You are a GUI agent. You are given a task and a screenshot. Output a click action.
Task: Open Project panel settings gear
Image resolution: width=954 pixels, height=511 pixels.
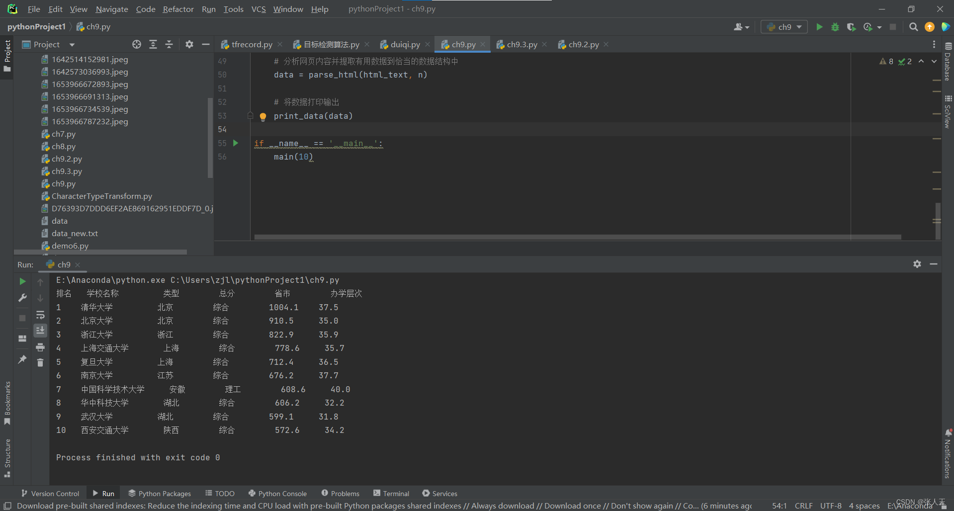click(189, 44)
